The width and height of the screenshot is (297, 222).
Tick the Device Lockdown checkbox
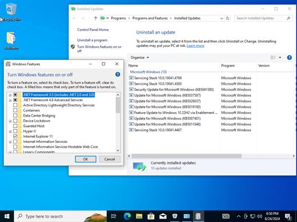click(15, 121)
